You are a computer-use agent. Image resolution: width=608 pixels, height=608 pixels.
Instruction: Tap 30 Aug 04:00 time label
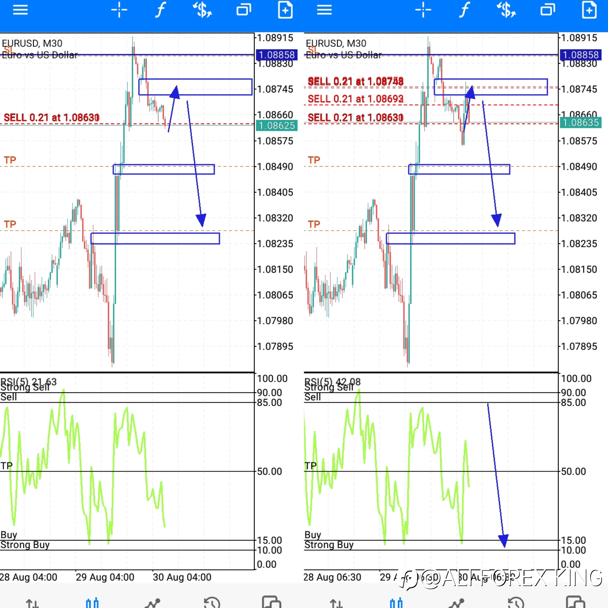coord(182,577)
